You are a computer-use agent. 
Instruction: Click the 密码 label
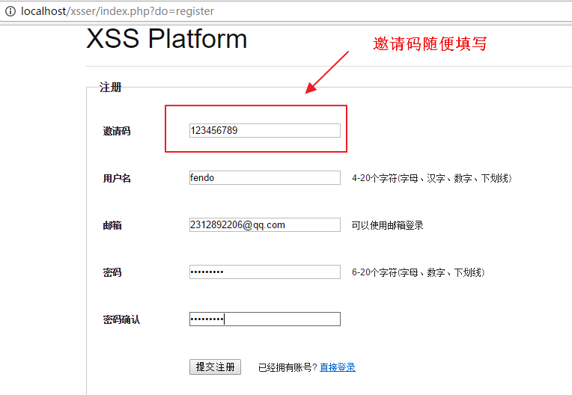112,272
